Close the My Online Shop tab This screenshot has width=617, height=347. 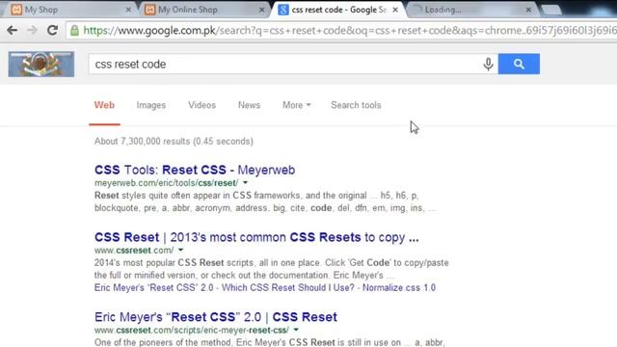coord(261,10)
